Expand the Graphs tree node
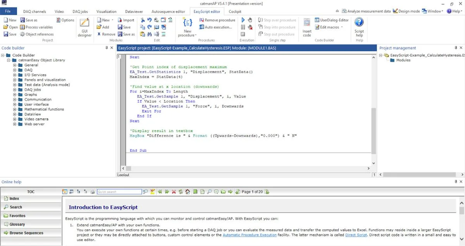The image size is (465, 246). [15, 94]
